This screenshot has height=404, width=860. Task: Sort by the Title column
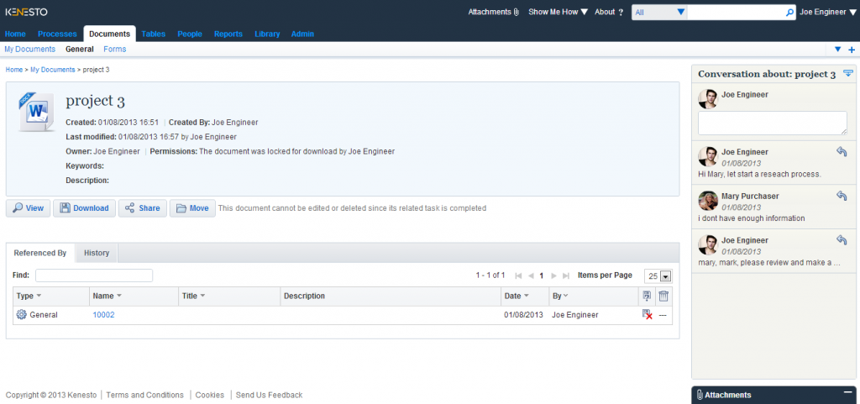click(x=194, y=296)
